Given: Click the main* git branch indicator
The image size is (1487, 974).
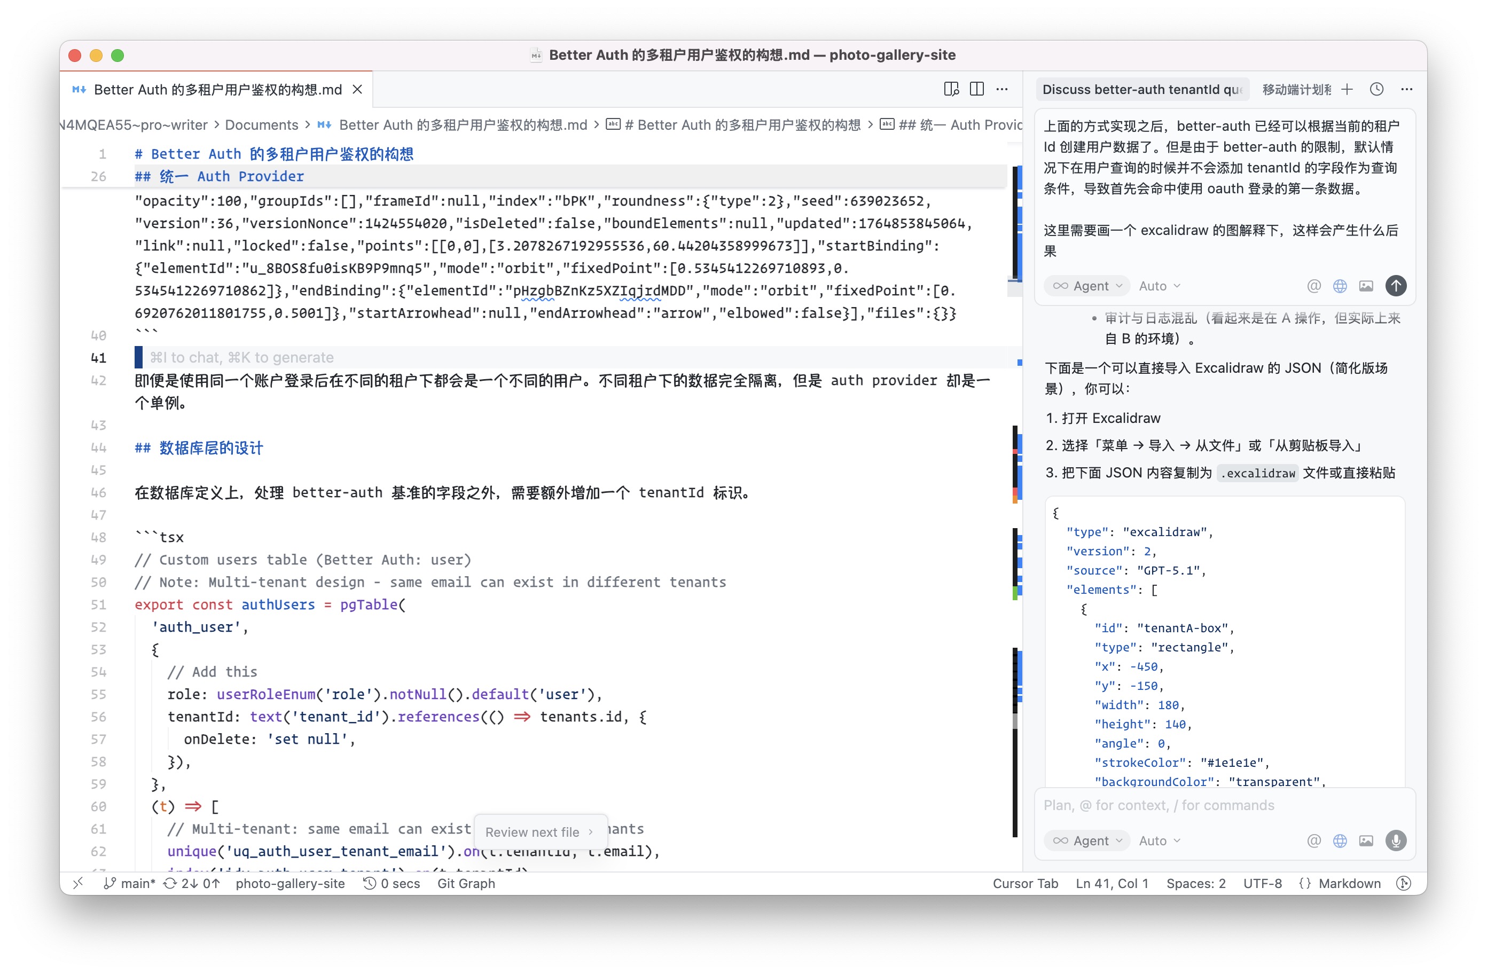Looking at the screenshot, I should 130,883.
